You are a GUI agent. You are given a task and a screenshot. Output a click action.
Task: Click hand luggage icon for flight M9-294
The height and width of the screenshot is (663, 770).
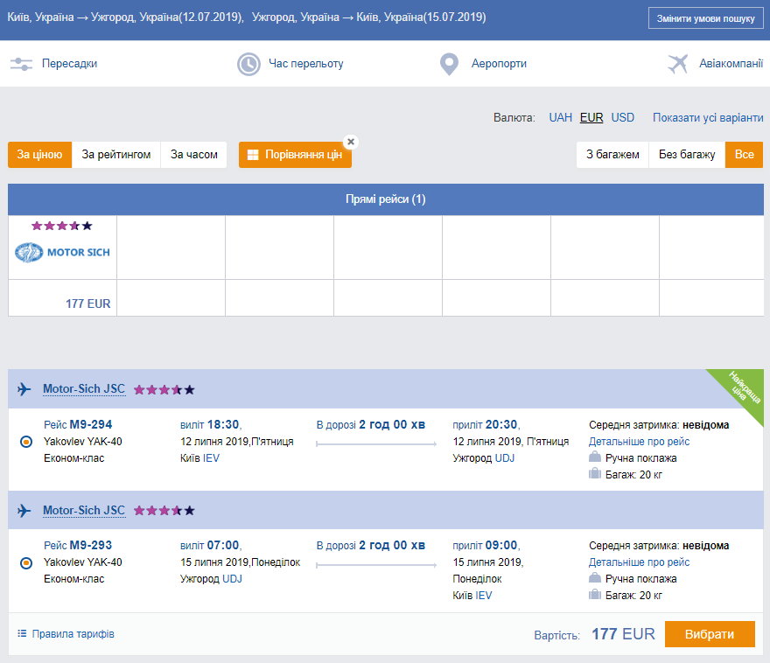tap(595, 457)
